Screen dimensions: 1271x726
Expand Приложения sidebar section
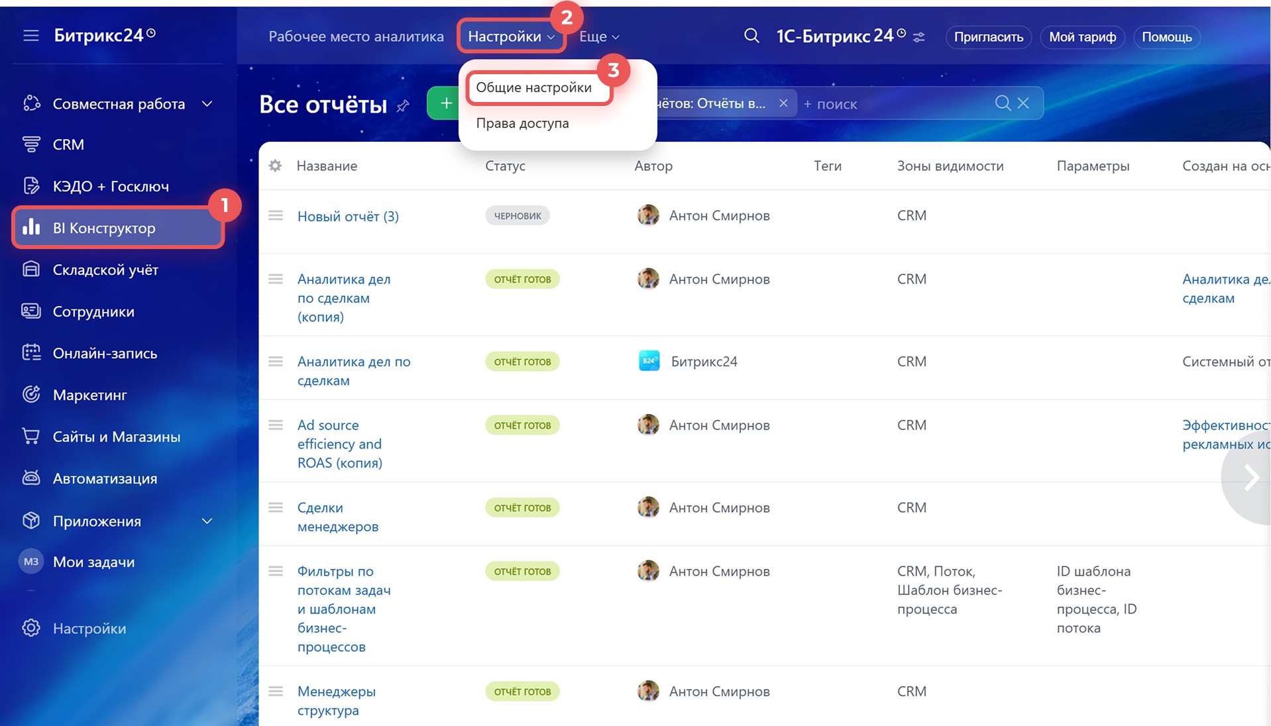[x=207, y=521]
